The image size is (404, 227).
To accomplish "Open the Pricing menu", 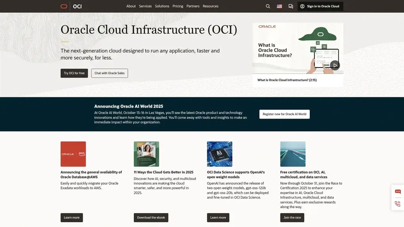I will (178, 6).
